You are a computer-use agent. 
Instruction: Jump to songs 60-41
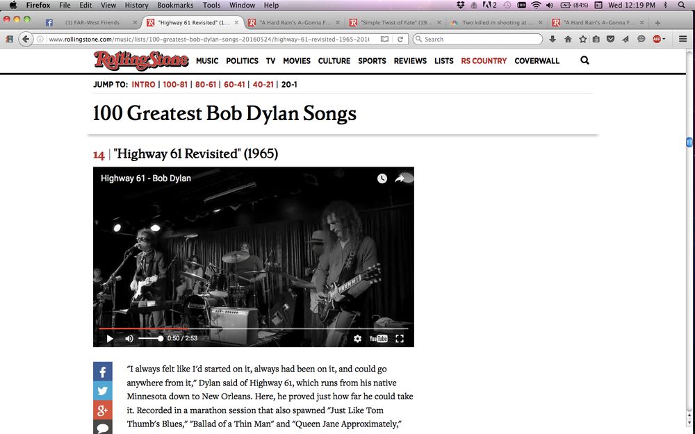coord(234,84)
